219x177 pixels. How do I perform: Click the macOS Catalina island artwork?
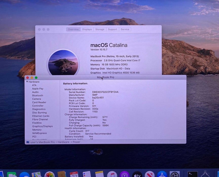[63, 62]
